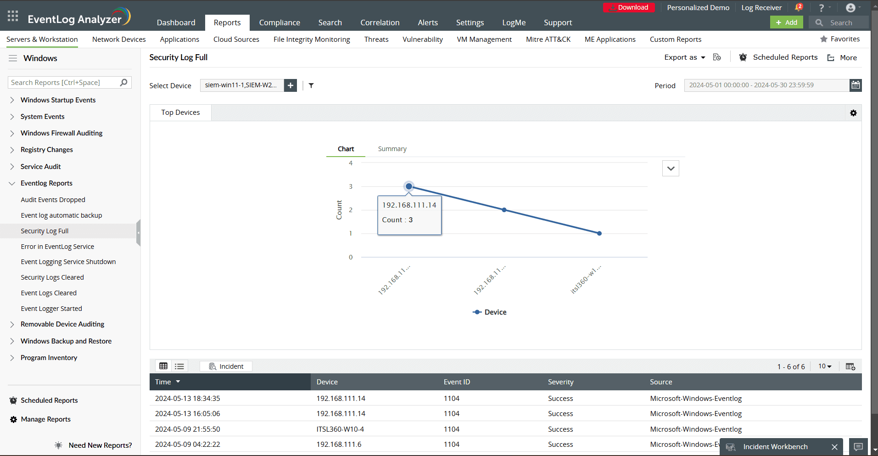Screen dimensions: 878x456
Task: Expand System Events reports
Action: 12,117
